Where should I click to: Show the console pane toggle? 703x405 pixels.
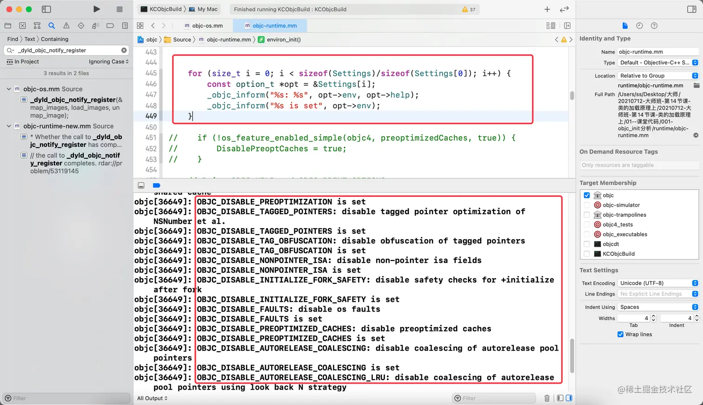pos(569,398)
